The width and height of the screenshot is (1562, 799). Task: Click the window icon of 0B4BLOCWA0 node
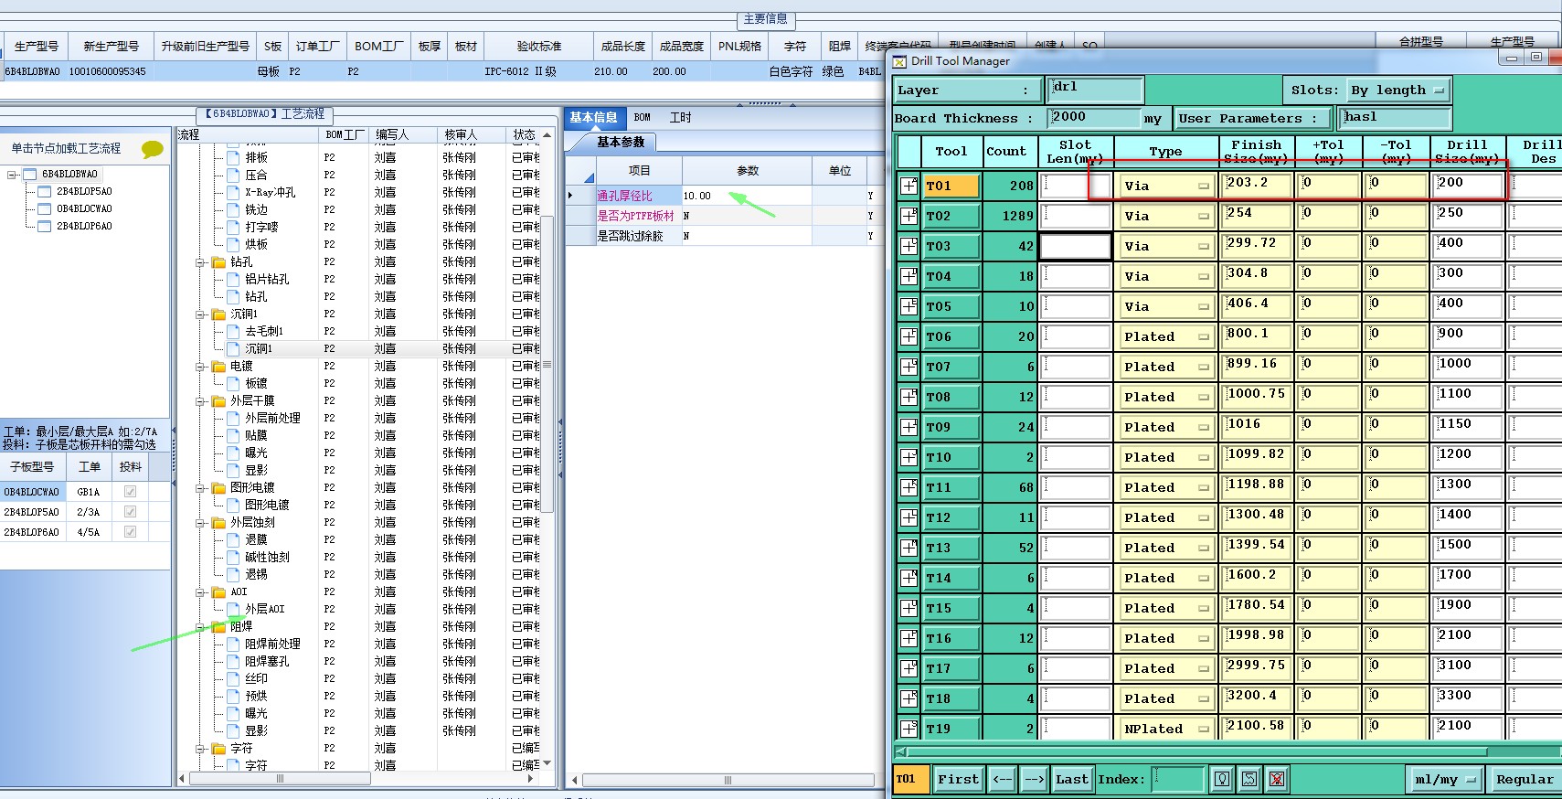(45, 208)
